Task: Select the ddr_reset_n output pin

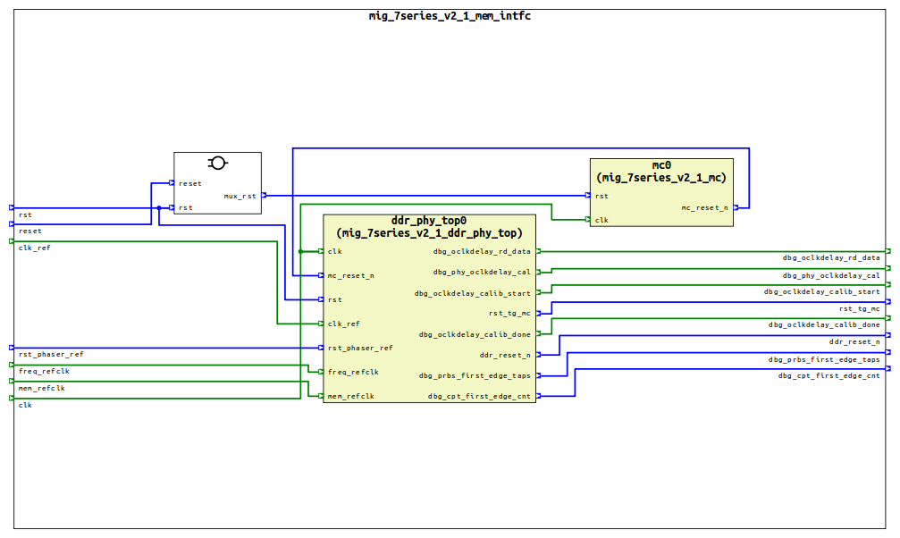Action: coord(538,355)
